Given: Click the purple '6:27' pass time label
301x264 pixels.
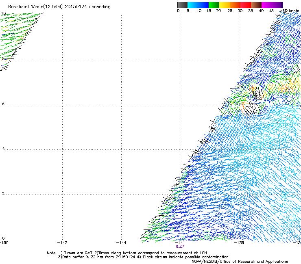Looking at the screenshot, I should tap(180, 247).
